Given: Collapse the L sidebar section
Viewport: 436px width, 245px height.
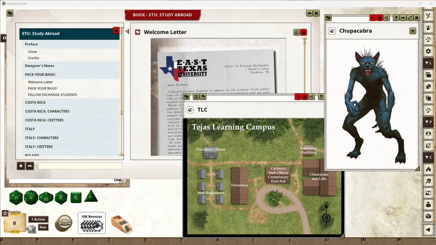Looking at the screenshot, I should point(428,63).
